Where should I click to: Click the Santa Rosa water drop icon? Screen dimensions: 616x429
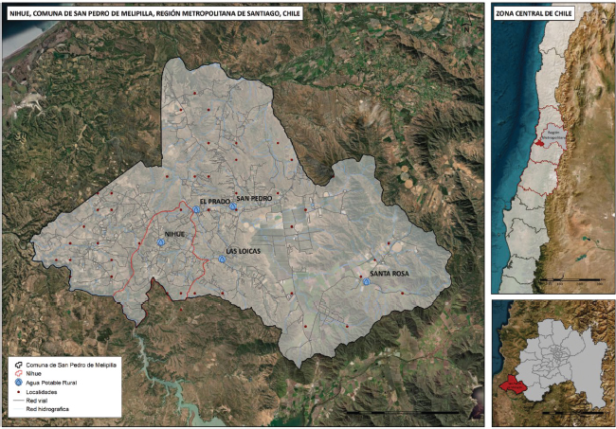366,281
